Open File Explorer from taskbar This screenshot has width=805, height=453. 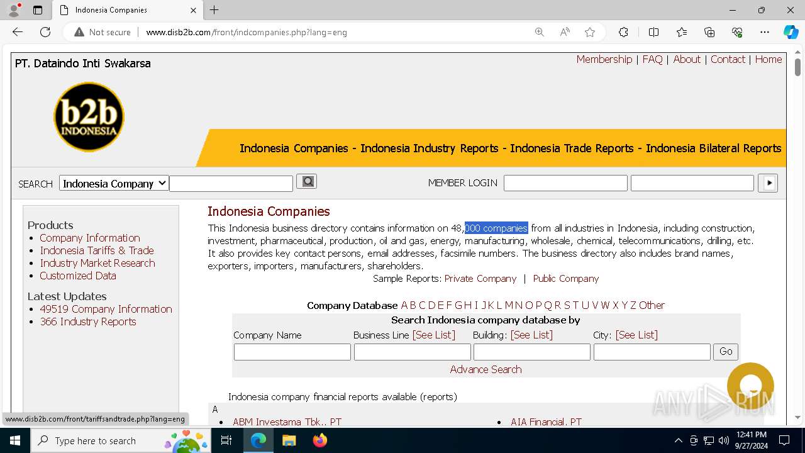289,440
